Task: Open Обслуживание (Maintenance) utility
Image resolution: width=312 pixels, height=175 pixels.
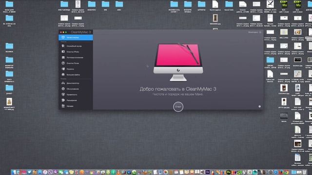Action: [76, 89]
